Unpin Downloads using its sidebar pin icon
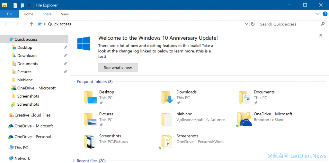This screenshot has height=163, width=329. tap(66, 55)
